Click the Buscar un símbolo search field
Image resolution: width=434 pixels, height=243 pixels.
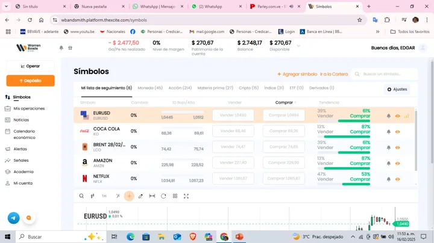point(387,74)
